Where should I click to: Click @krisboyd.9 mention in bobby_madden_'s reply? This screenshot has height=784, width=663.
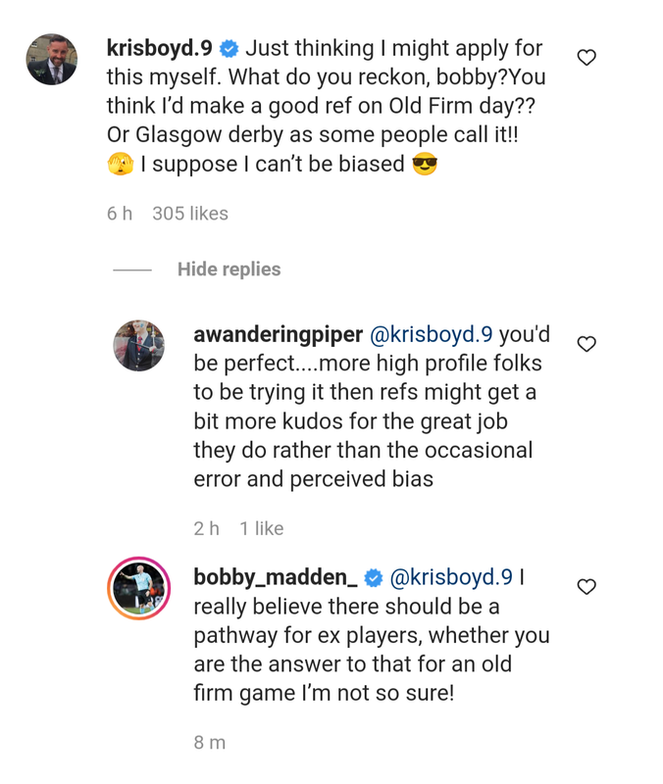pos(451,577)
